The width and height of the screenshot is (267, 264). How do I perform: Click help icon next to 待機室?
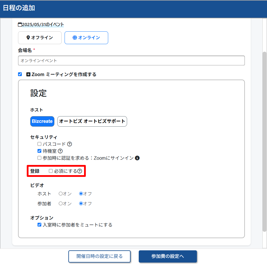click(x=60, y=151)
